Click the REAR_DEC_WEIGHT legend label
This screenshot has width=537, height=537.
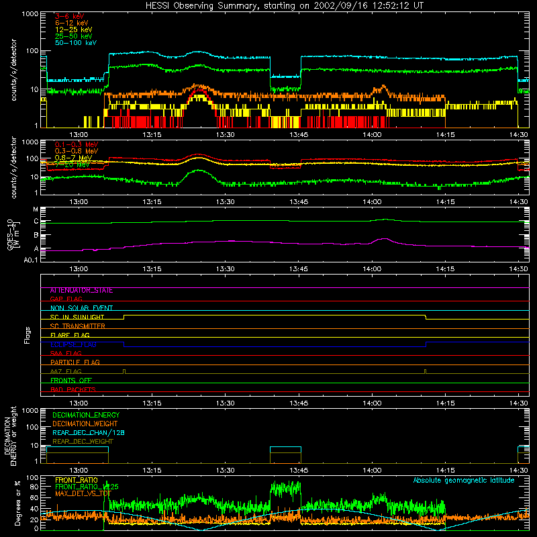pyautogui.click(x=83, y=442)
